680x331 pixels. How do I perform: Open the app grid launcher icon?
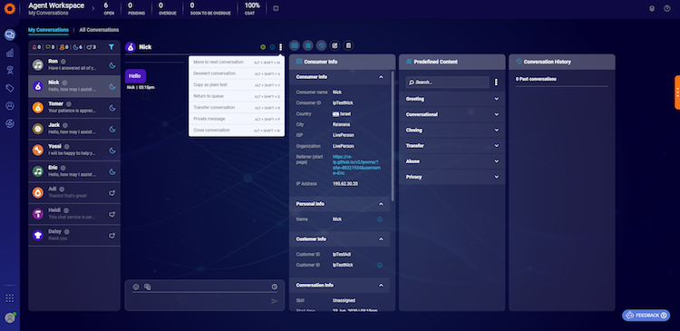click(10, 298)
